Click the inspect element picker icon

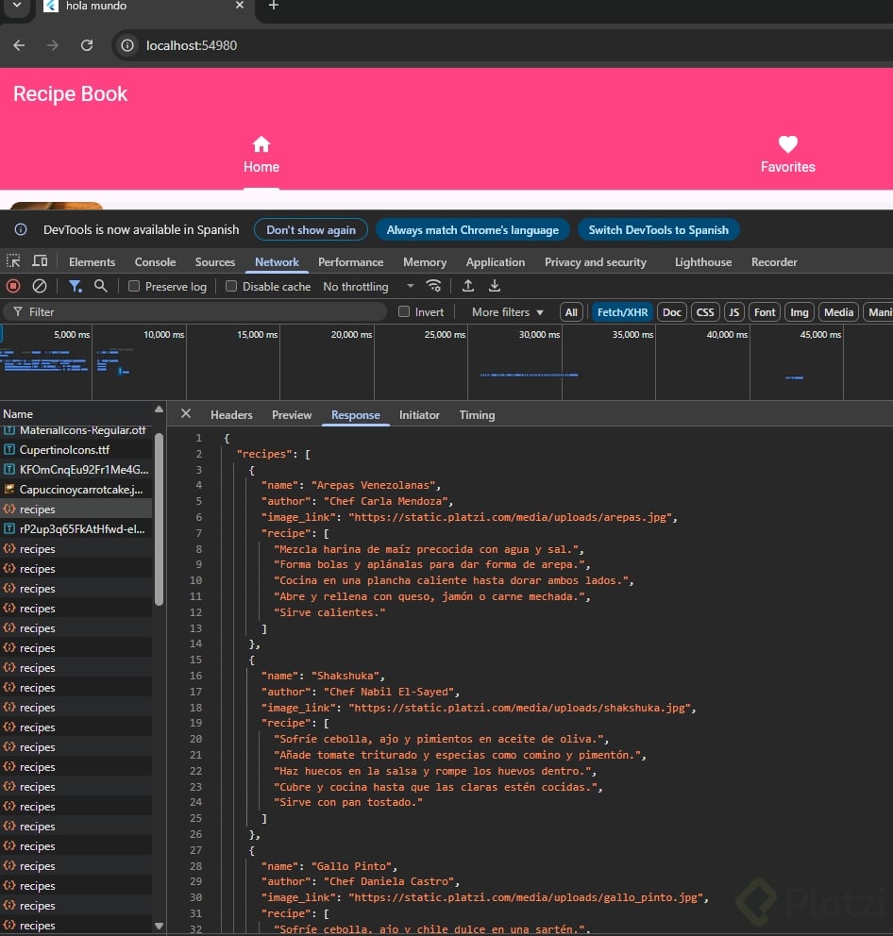[13, 261]
